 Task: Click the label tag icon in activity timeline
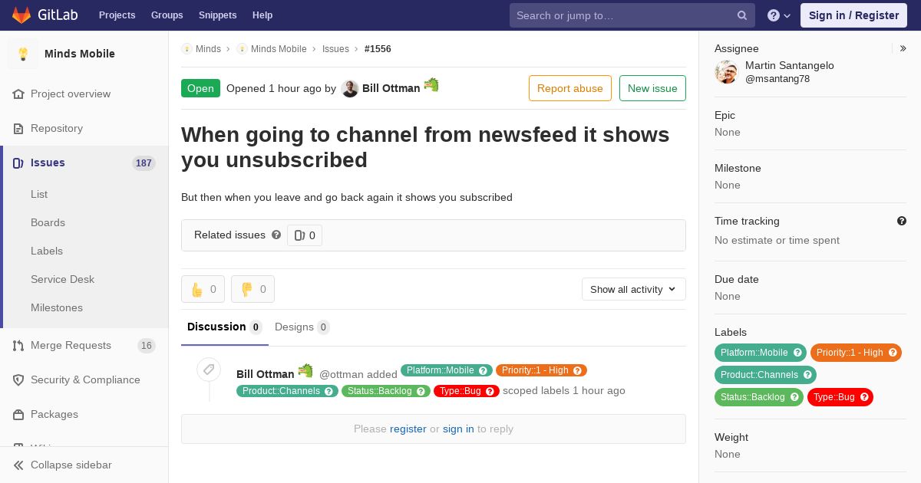point(208,370)
